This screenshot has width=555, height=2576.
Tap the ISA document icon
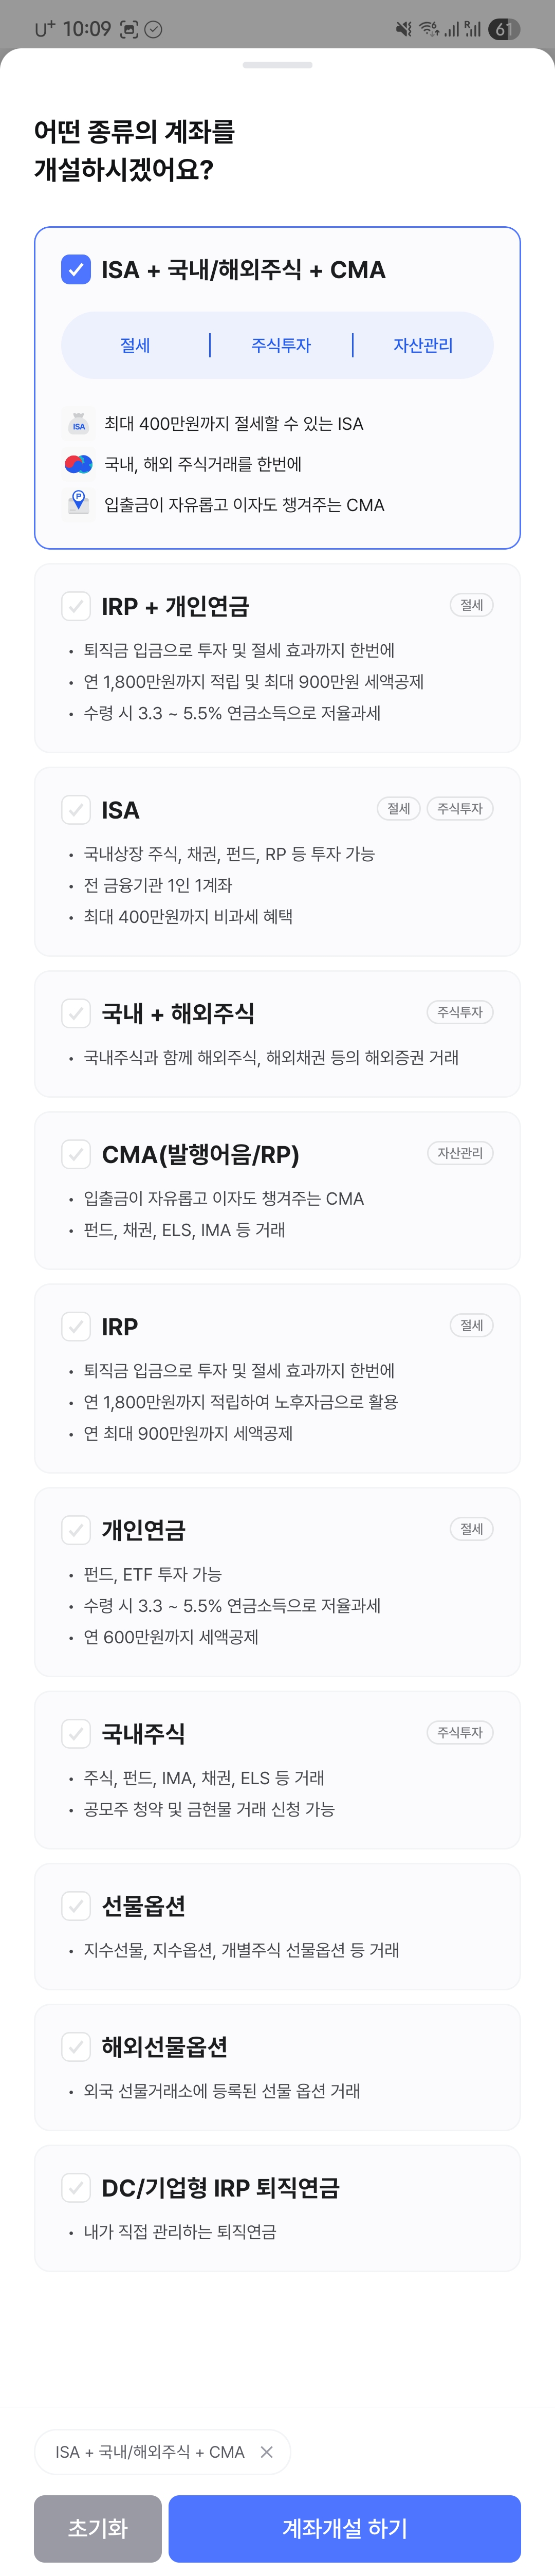(78, 424)
